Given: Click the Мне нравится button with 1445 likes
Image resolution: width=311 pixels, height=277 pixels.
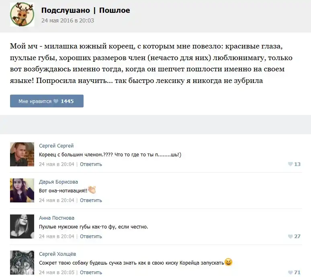Looking at the screenshot, I should tap(47, 101).
